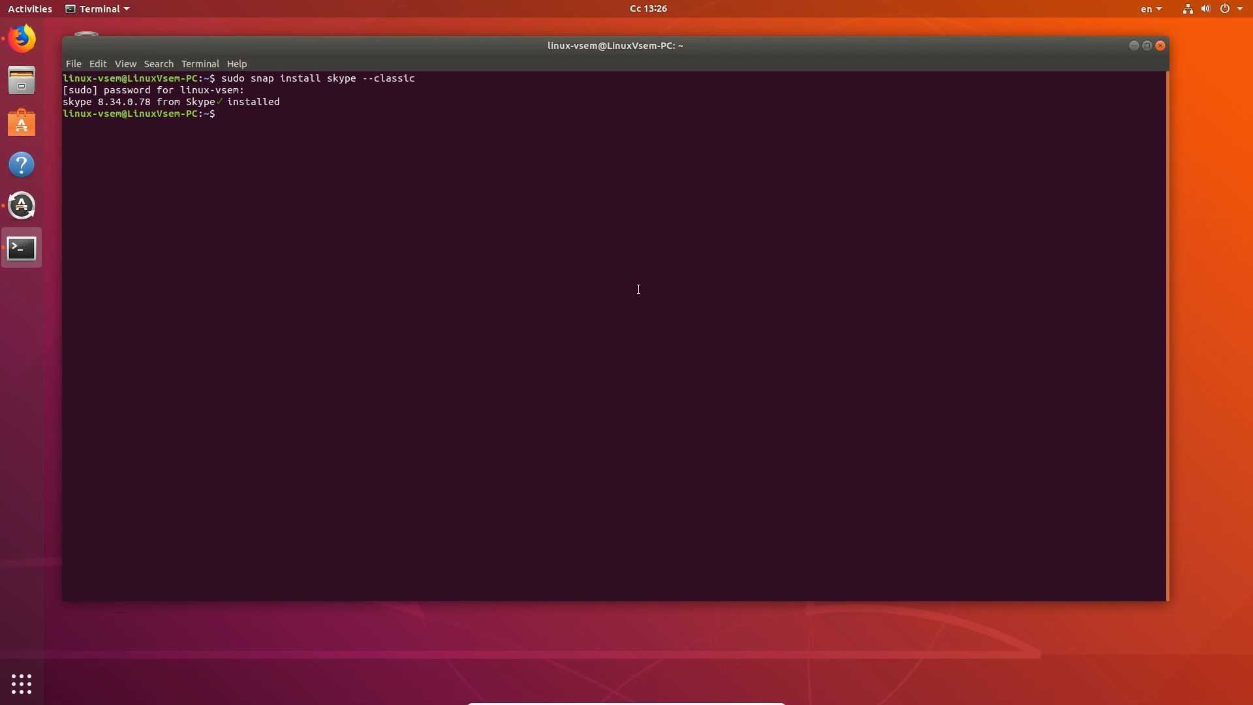Open the Edit menu
Image resolution: width=1253 pixels, height=705 pixels.
(98, 64)
